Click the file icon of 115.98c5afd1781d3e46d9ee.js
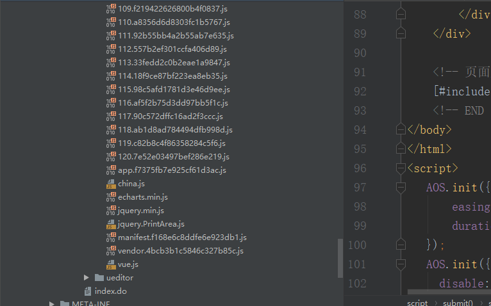Image resolution: width=491 pixels, height=306 pixels. (111, 90)
